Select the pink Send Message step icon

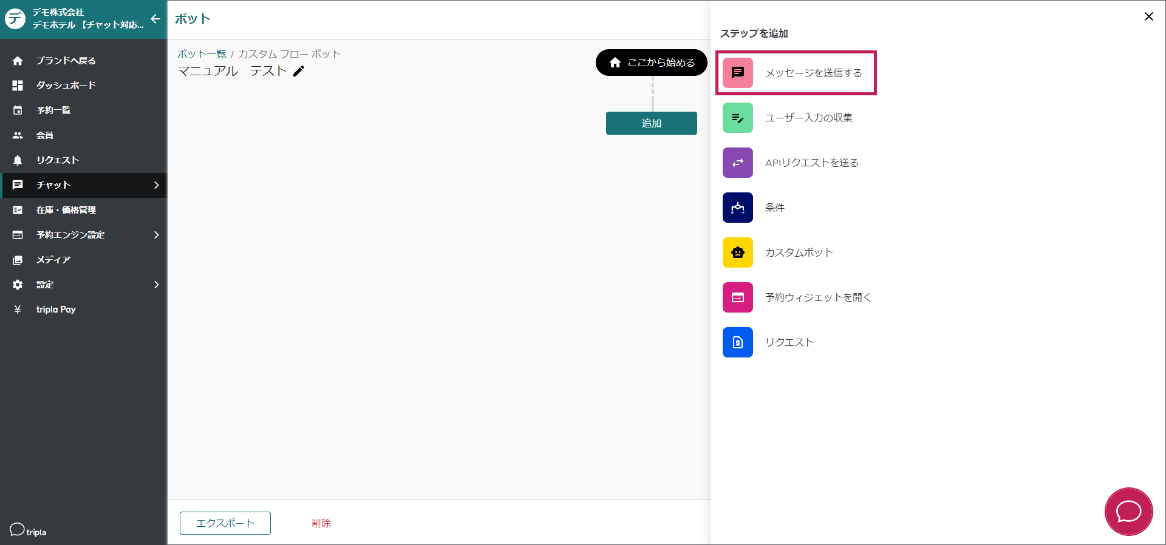click(x=737, y=73)
